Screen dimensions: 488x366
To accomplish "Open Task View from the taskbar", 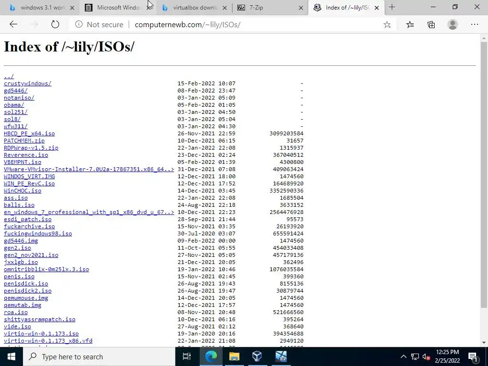I will coord(187,356).
